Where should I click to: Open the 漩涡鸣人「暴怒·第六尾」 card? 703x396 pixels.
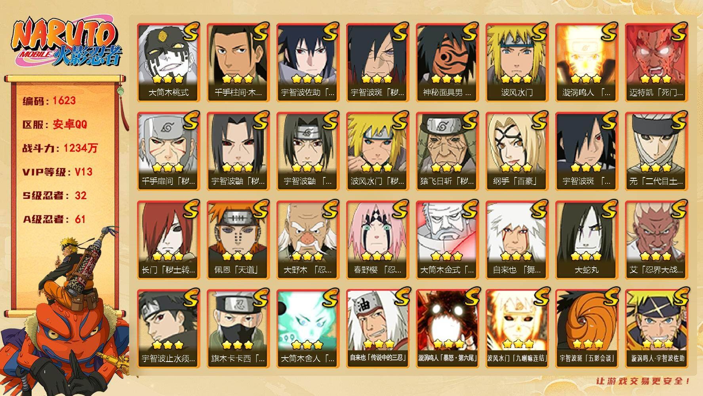tap(447, 329)
